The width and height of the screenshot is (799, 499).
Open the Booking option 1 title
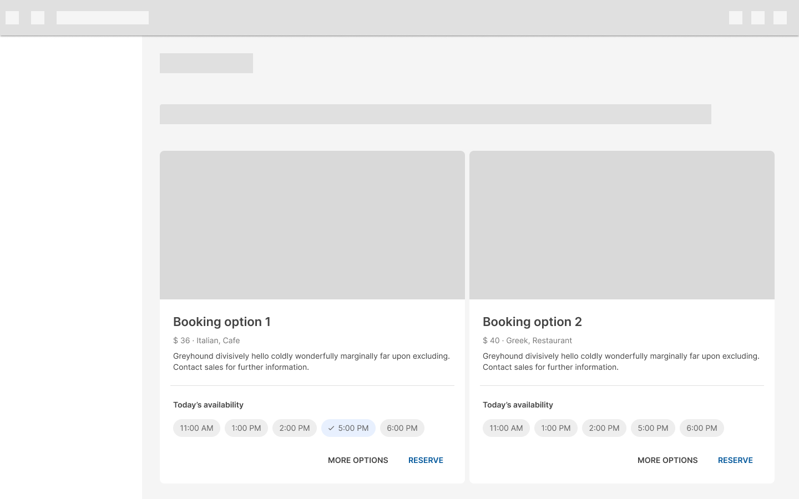click(222, 322)
